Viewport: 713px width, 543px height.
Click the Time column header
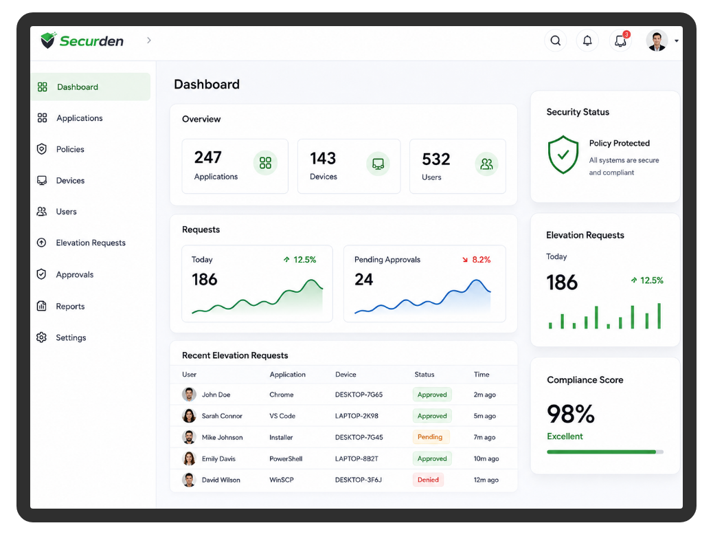482,374
